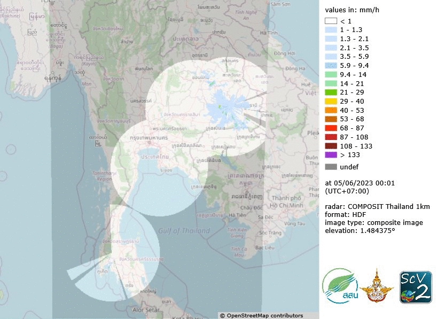Click the purple > 133 legend swatch
The width and height of the screenshot is (438, 319).
[331, 155]
